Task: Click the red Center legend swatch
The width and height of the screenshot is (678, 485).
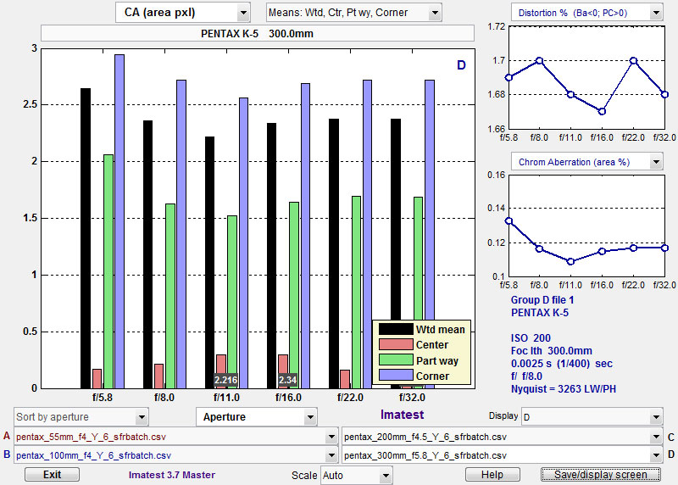Action: 396,344
